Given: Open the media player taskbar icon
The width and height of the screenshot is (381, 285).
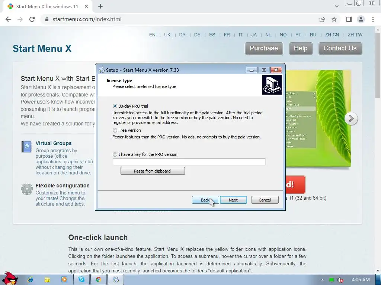Looking at the screenshot, I should pos(64,280).
